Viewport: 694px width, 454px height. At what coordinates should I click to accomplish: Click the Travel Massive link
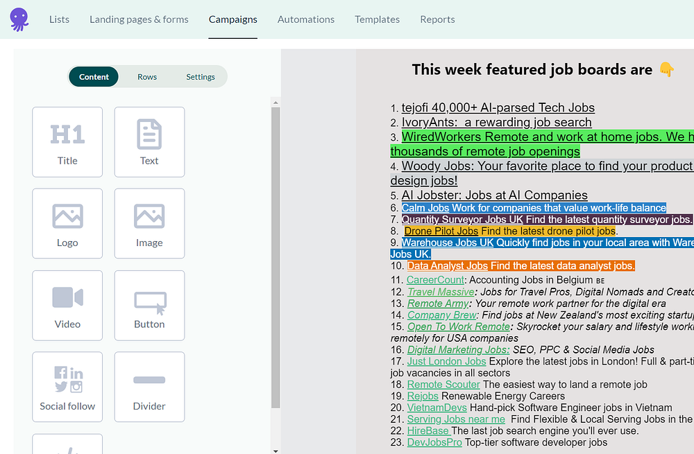441,292
